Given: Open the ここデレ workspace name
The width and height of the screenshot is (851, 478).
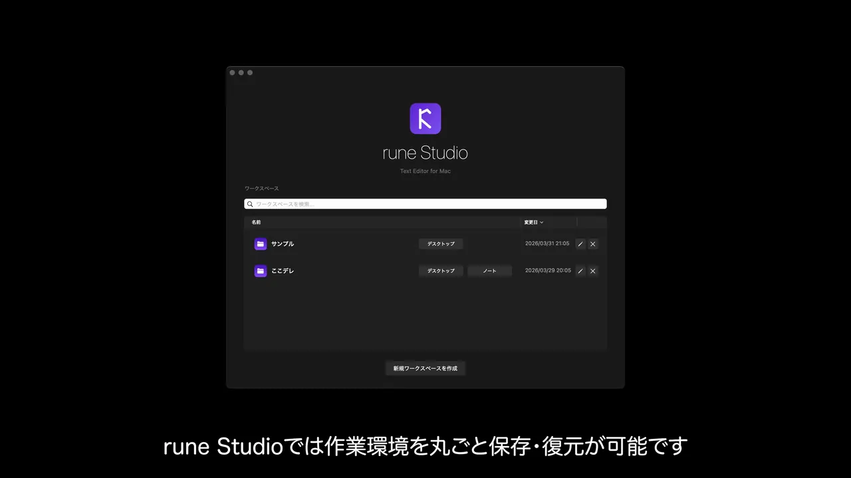Looking at the screenshot, I should (x=283, y=271).
